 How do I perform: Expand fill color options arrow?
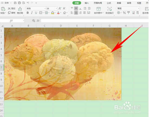(x=55, y=13)
